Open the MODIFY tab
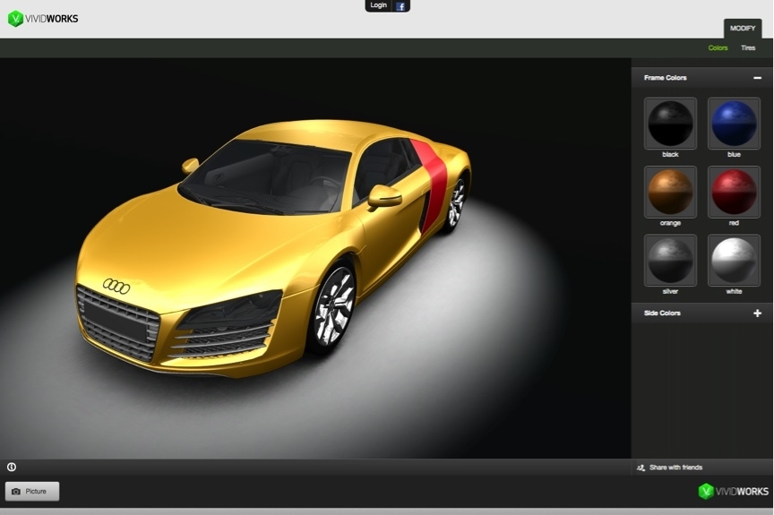 [x=742, y=29]
